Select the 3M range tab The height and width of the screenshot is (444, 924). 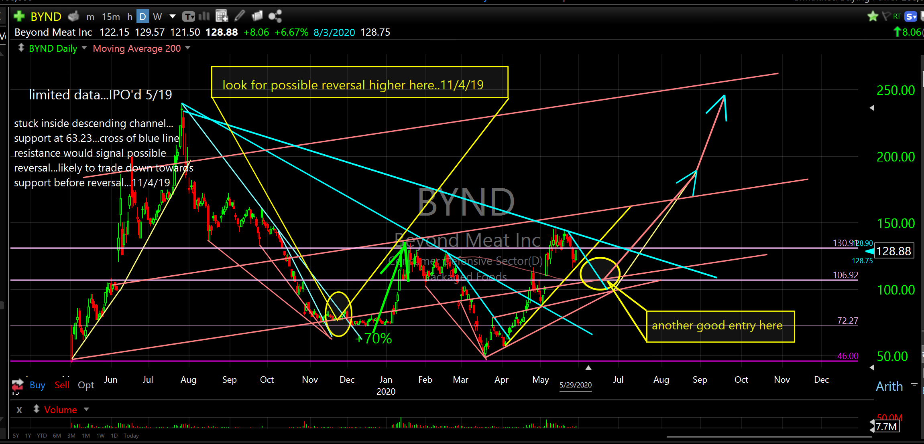coord(71,436)
